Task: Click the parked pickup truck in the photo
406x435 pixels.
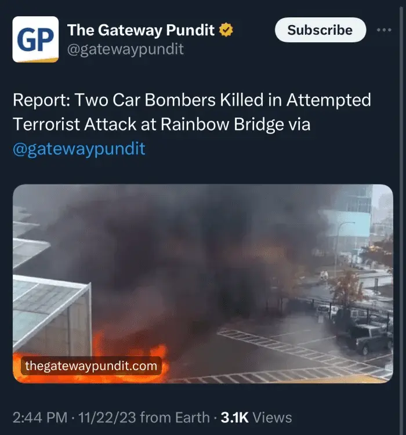Action: click(364, 339)
